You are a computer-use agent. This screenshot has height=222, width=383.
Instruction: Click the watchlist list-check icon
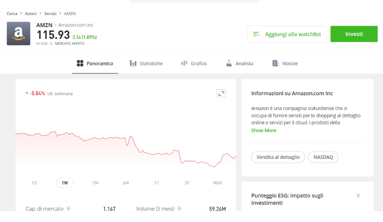256,34
